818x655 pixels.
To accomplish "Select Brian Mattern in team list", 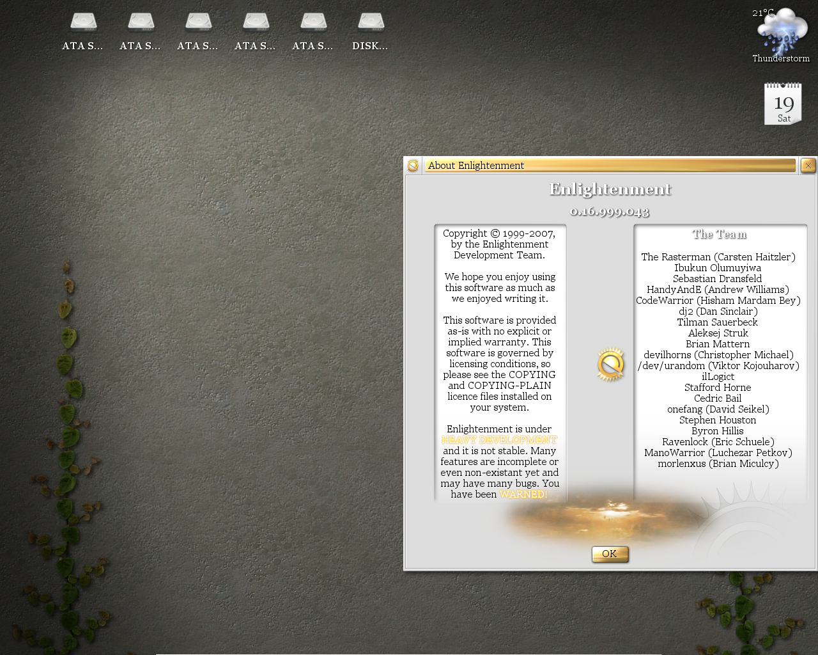I will (718, 344).
